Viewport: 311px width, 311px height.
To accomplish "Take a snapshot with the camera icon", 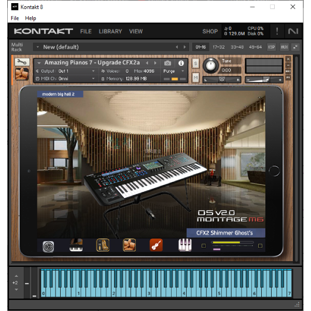I will 167,63.
